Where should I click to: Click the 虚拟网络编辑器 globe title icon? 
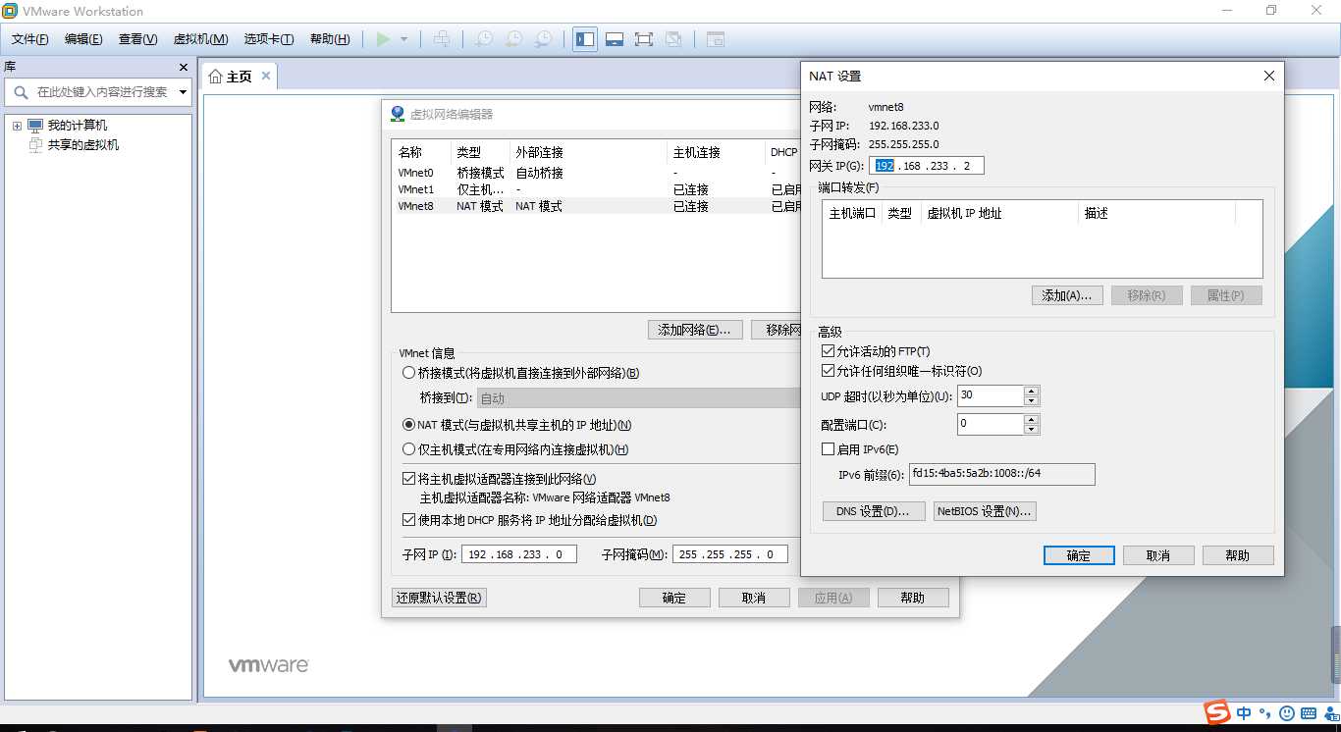point(397,114)
